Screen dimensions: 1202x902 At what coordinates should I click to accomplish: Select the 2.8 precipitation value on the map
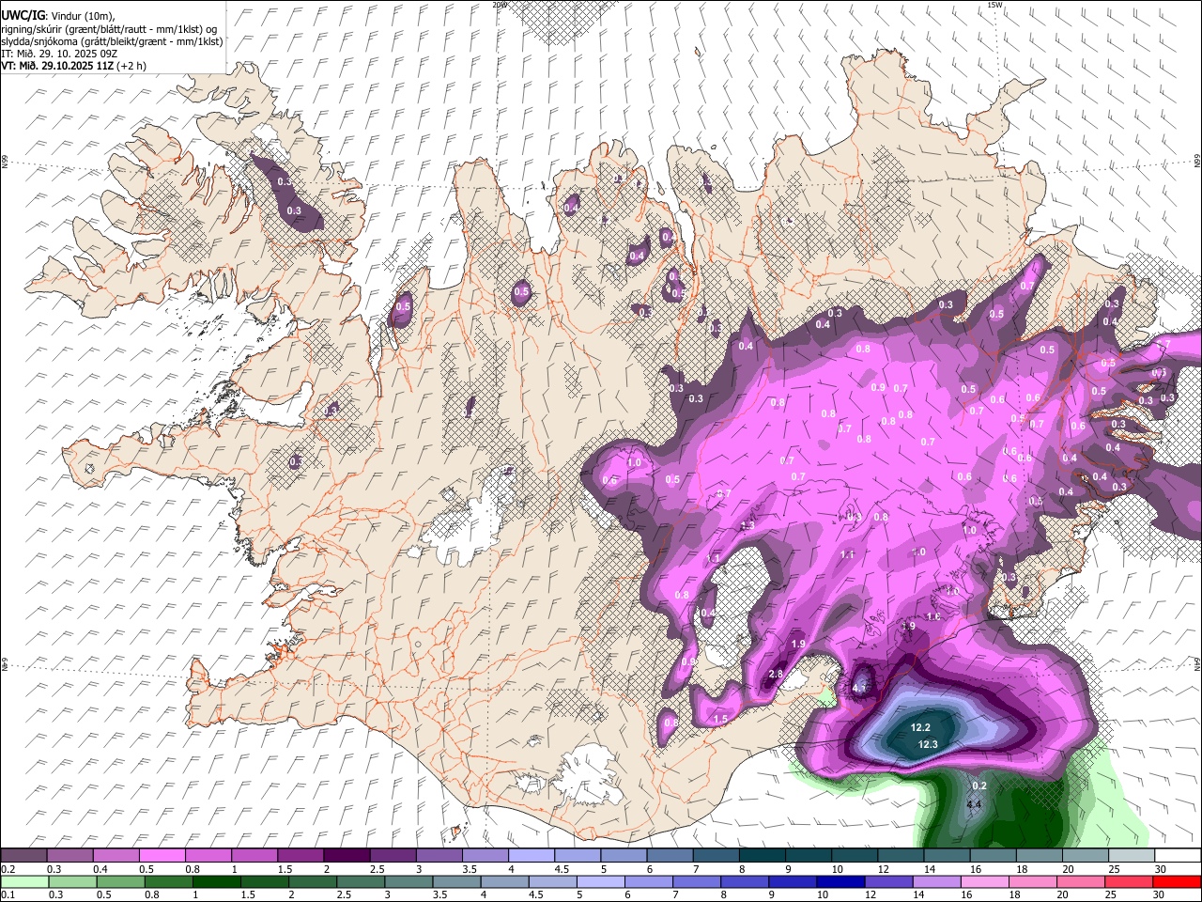[x=777, y=674]
